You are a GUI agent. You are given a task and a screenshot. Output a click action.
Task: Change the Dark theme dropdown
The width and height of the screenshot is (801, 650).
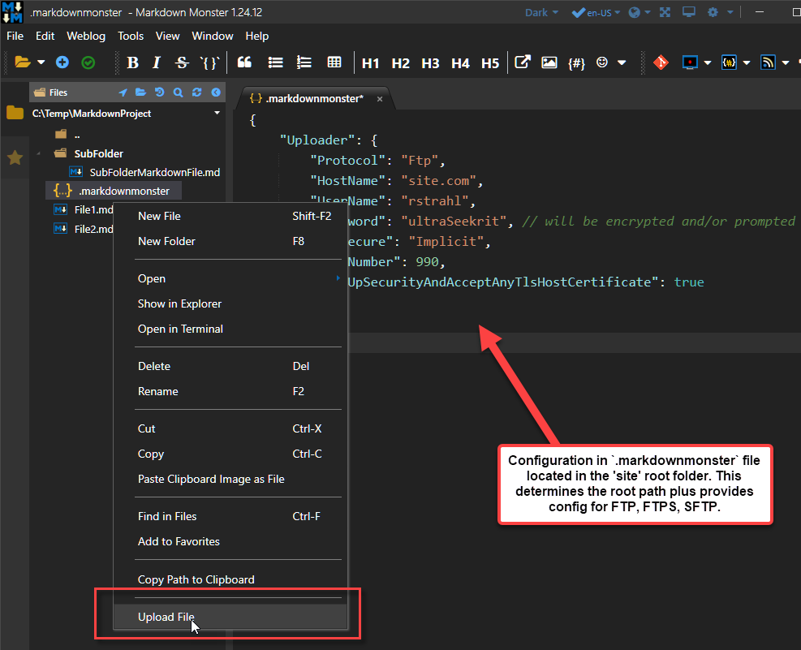pos(541,12)
